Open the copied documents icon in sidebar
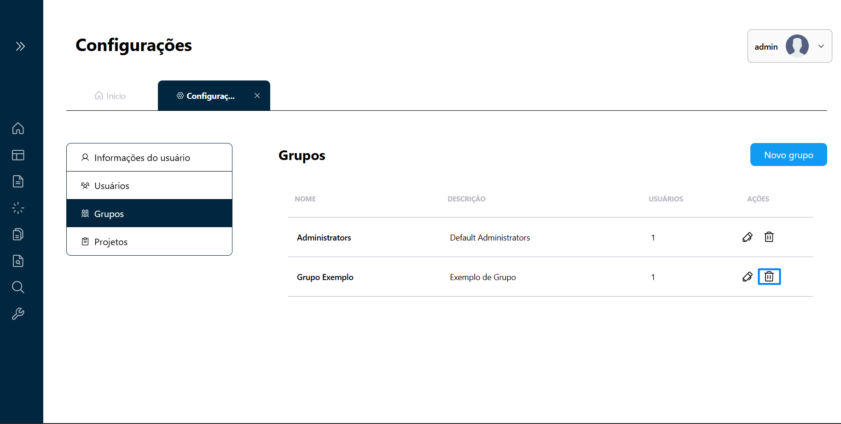This screenshot has width=841, height=424. (x=18, y=234)
